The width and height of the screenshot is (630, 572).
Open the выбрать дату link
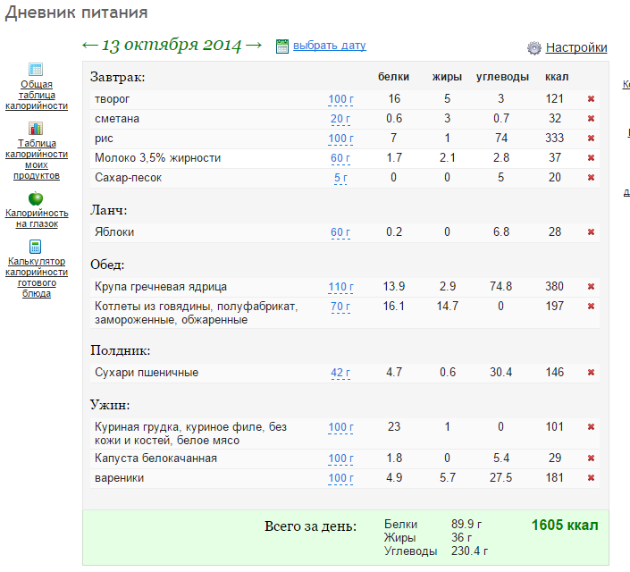point(330,46)
